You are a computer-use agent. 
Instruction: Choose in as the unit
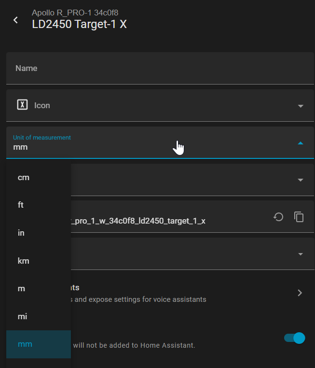click(x=39, y=233)
